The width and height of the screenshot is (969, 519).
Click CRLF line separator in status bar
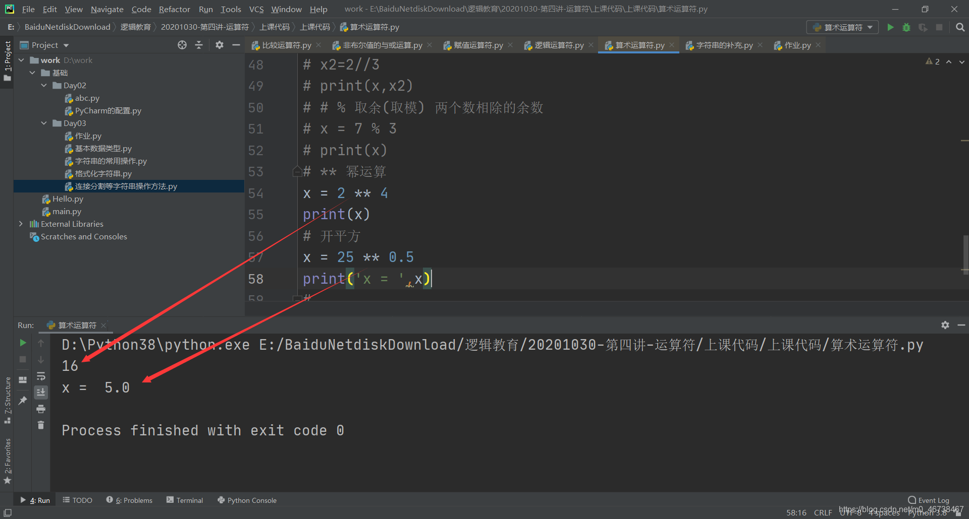tap(823, 512)
